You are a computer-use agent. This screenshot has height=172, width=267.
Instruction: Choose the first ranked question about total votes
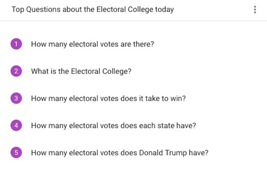coord(93,44)
